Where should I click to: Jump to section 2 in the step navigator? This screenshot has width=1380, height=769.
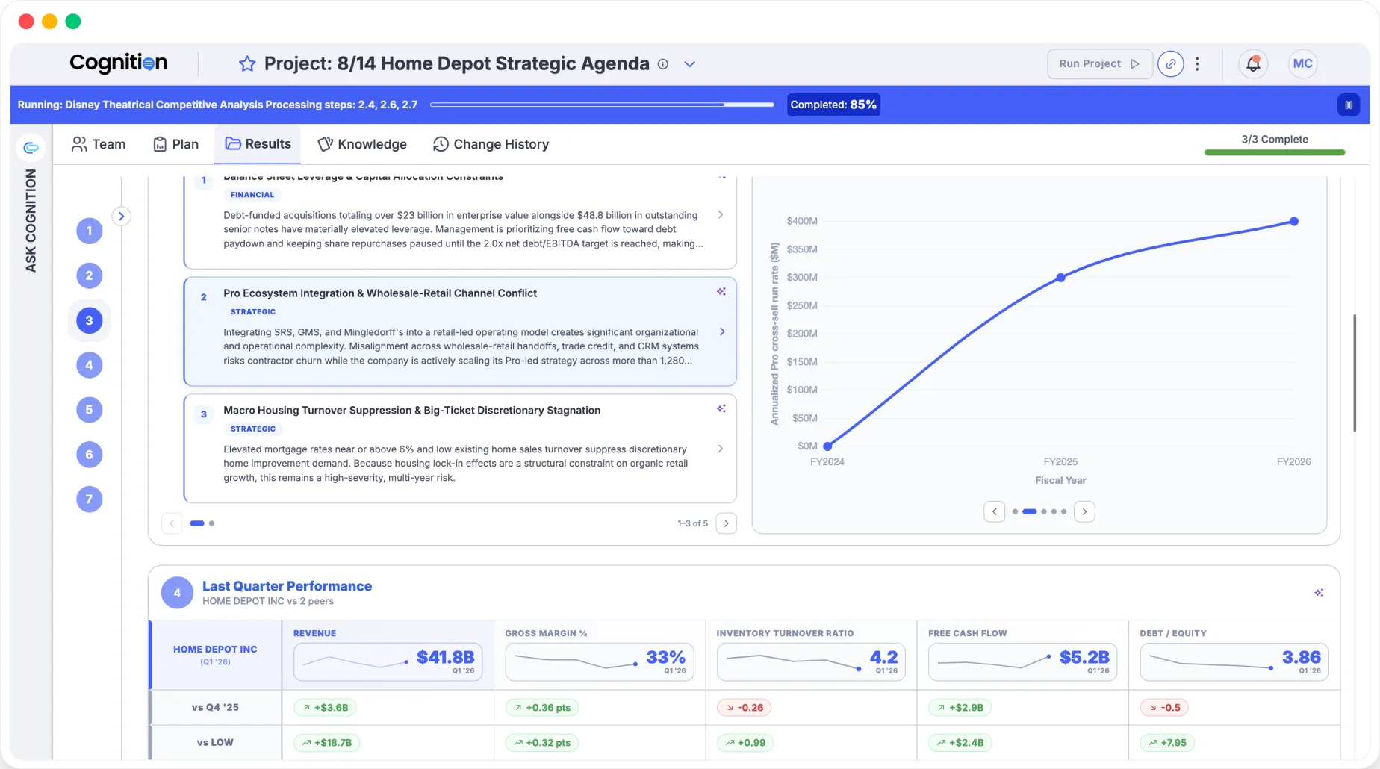click(90, 275)
